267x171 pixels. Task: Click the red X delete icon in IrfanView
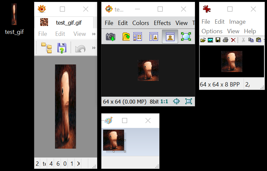[x=233, y=40]
